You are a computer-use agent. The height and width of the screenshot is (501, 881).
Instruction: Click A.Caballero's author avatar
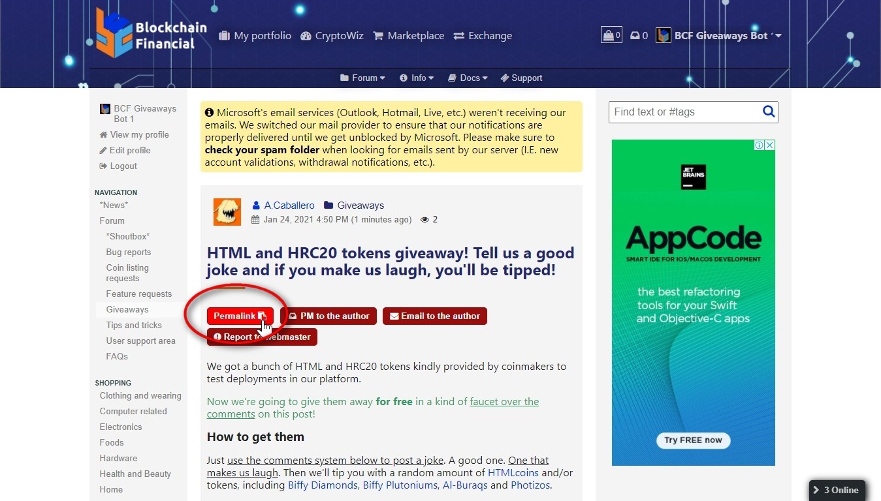click(x=227, y=212)
